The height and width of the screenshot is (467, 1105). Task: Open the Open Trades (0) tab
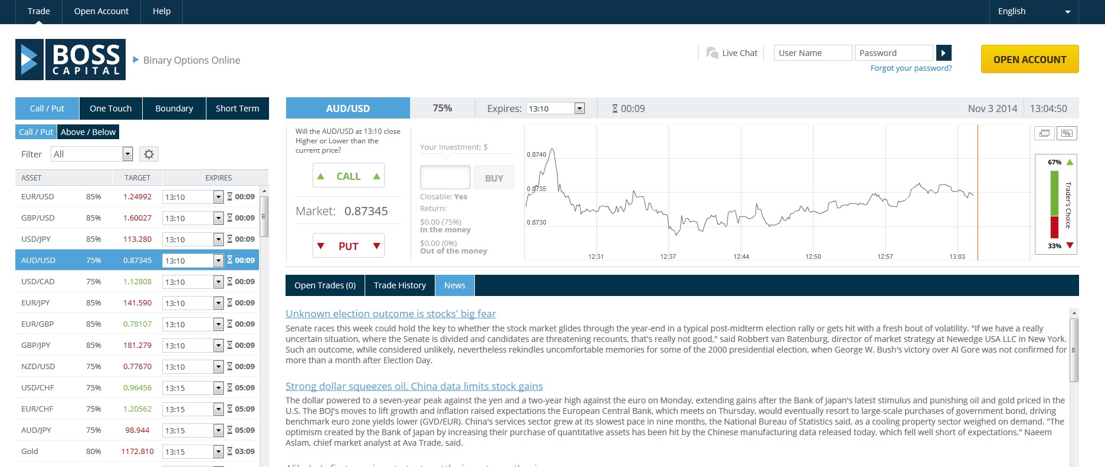click(x=325, y=285)
